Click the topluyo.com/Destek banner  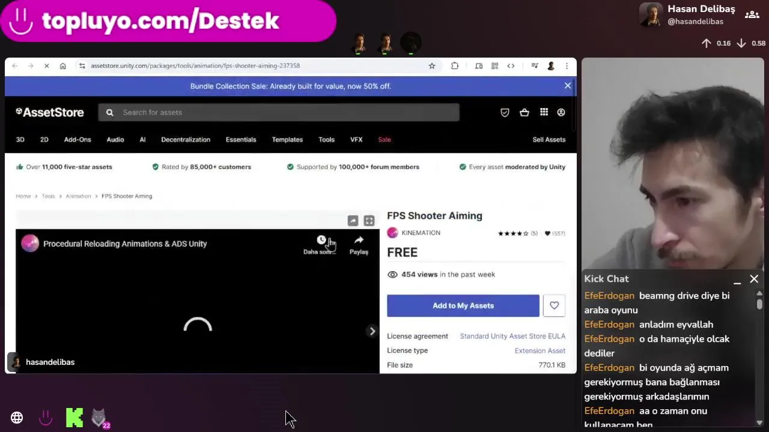[168, 21]
